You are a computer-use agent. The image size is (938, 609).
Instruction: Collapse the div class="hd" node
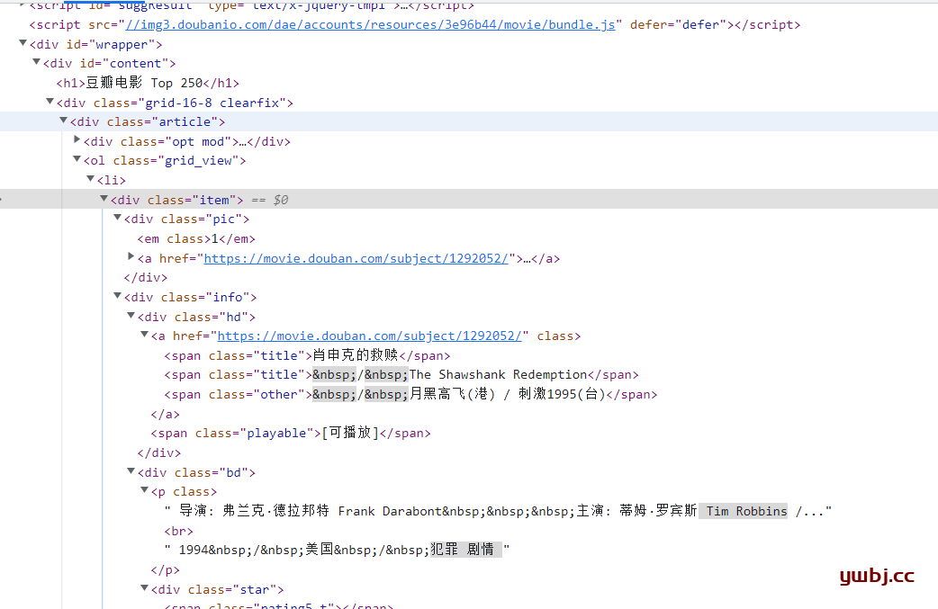[131, 316]
